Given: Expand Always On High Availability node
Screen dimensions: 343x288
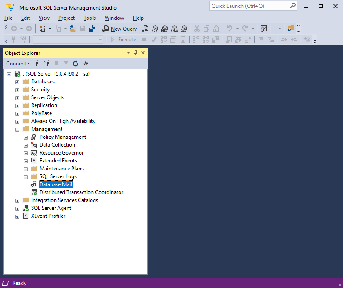Looking at the screenshot, I should coord(17,122).
